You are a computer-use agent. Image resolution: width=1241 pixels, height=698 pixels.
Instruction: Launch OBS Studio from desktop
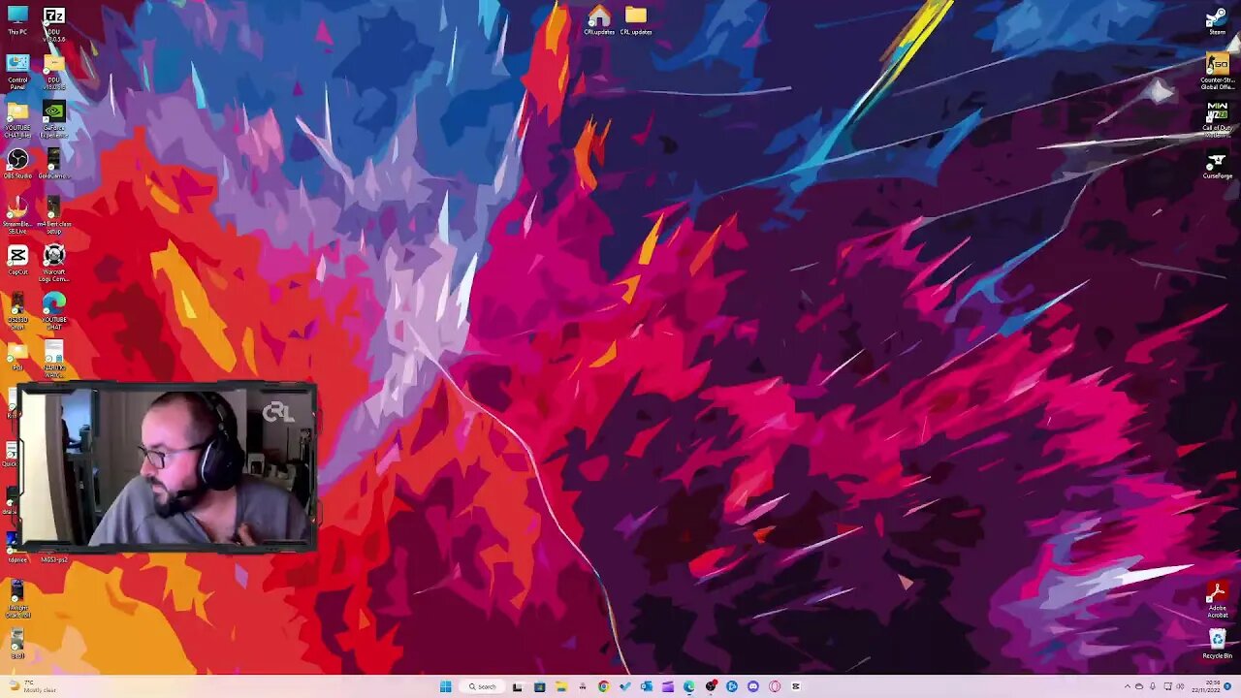tap(17, 163)
